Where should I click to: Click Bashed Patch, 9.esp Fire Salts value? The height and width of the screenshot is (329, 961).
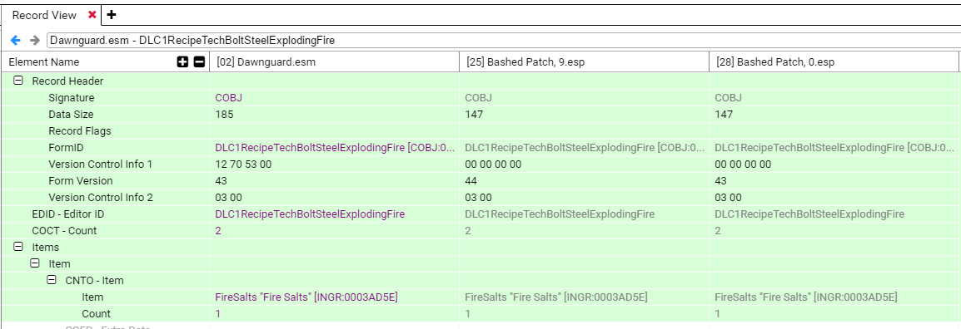[556, 297]
